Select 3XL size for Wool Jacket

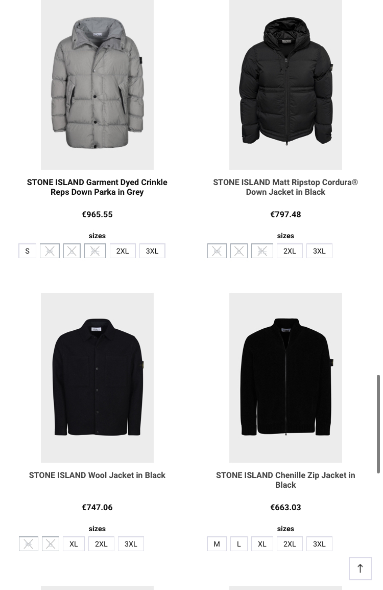131,543
